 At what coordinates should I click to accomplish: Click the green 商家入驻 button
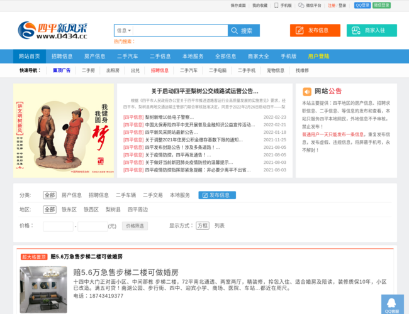click(x=372, y=31)
